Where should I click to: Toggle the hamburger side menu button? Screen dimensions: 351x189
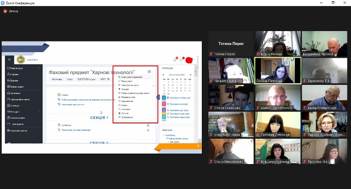(9, 59)
